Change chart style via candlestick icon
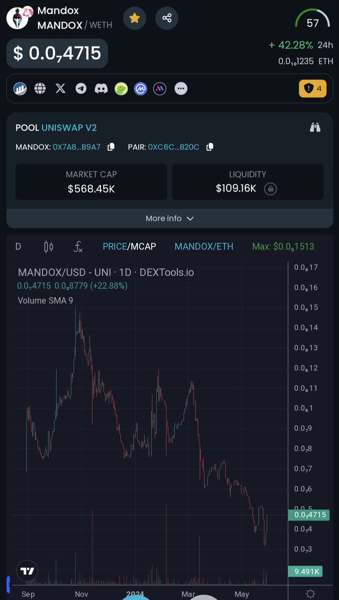Image resolution: width=339 pixels, height=600 pixels. coord(48,246)
